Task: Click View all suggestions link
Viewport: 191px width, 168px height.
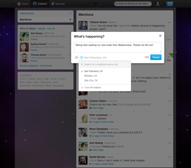Action: point(51,29)
